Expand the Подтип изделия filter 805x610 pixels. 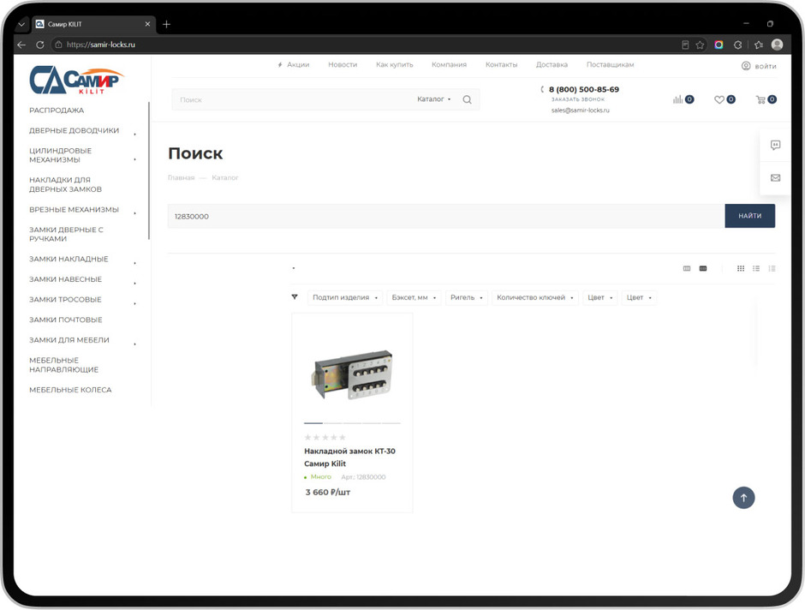[345, 297]
